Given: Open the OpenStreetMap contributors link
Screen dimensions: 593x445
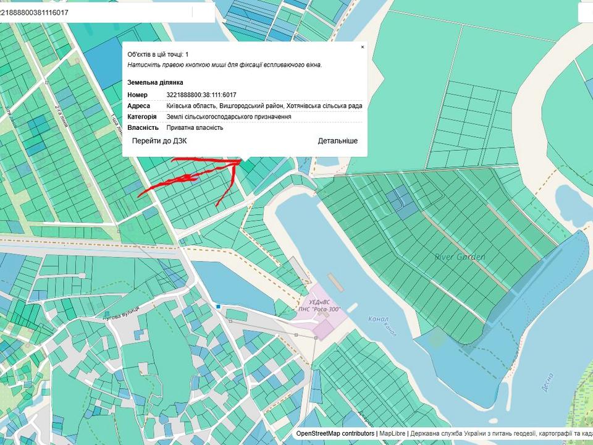Looking at the screenshot, I should pos(335,434).
